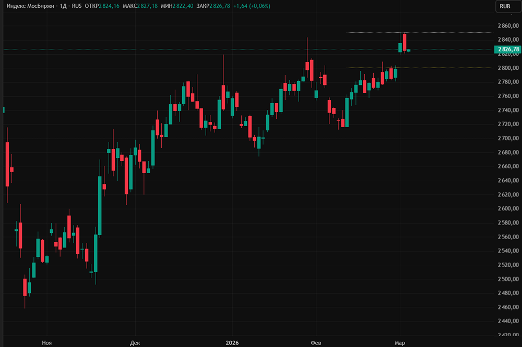Click the Дек label on time axis
Image resolution: width=522 pixels, height=347 pixels.
(135, 343)
